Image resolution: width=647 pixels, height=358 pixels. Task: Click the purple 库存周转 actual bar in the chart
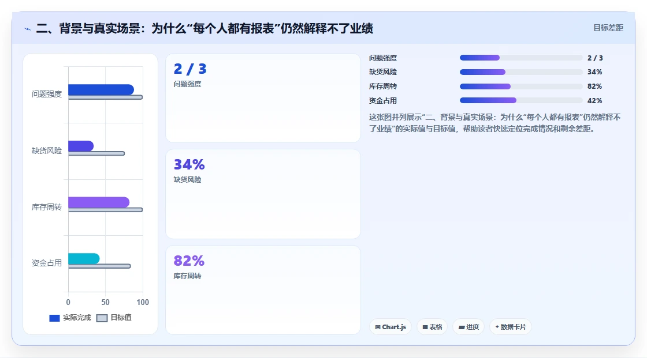[x=99, y=202]
